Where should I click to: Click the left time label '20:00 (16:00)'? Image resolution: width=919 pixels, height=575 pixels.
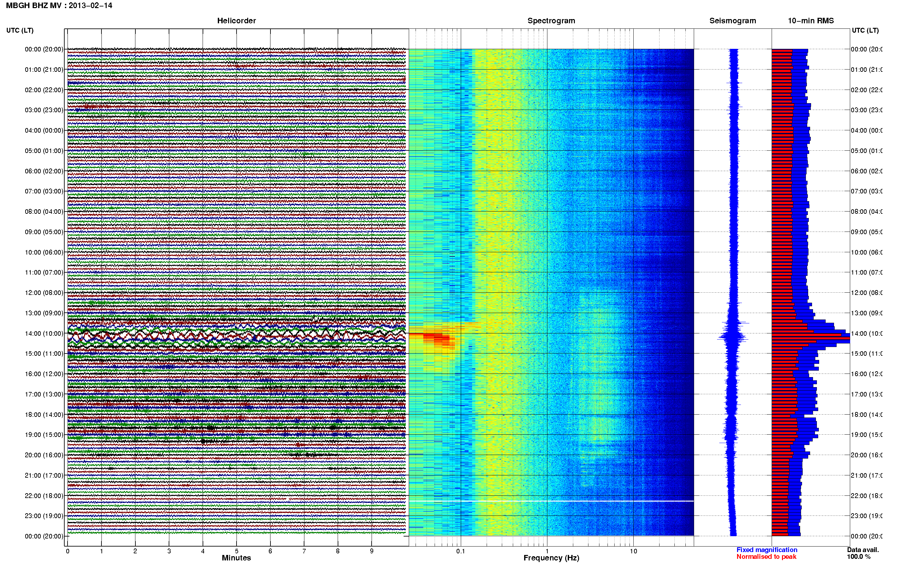44,455
